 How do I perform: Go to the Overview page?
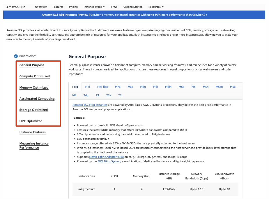41,7
